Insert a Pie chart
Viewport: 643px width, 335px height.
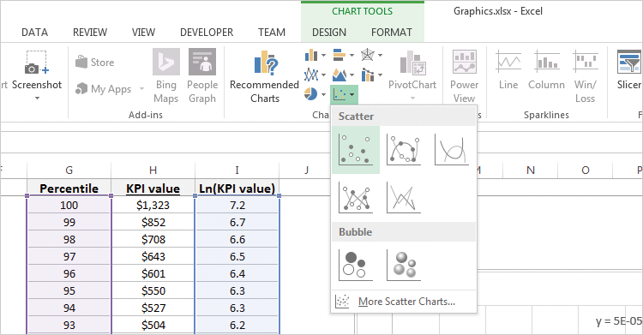pyautogui.click(x=311, y=94)
